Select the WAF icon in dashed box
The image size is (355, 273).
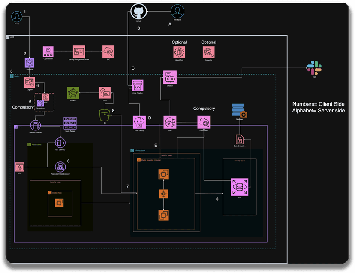coord(46,97)
